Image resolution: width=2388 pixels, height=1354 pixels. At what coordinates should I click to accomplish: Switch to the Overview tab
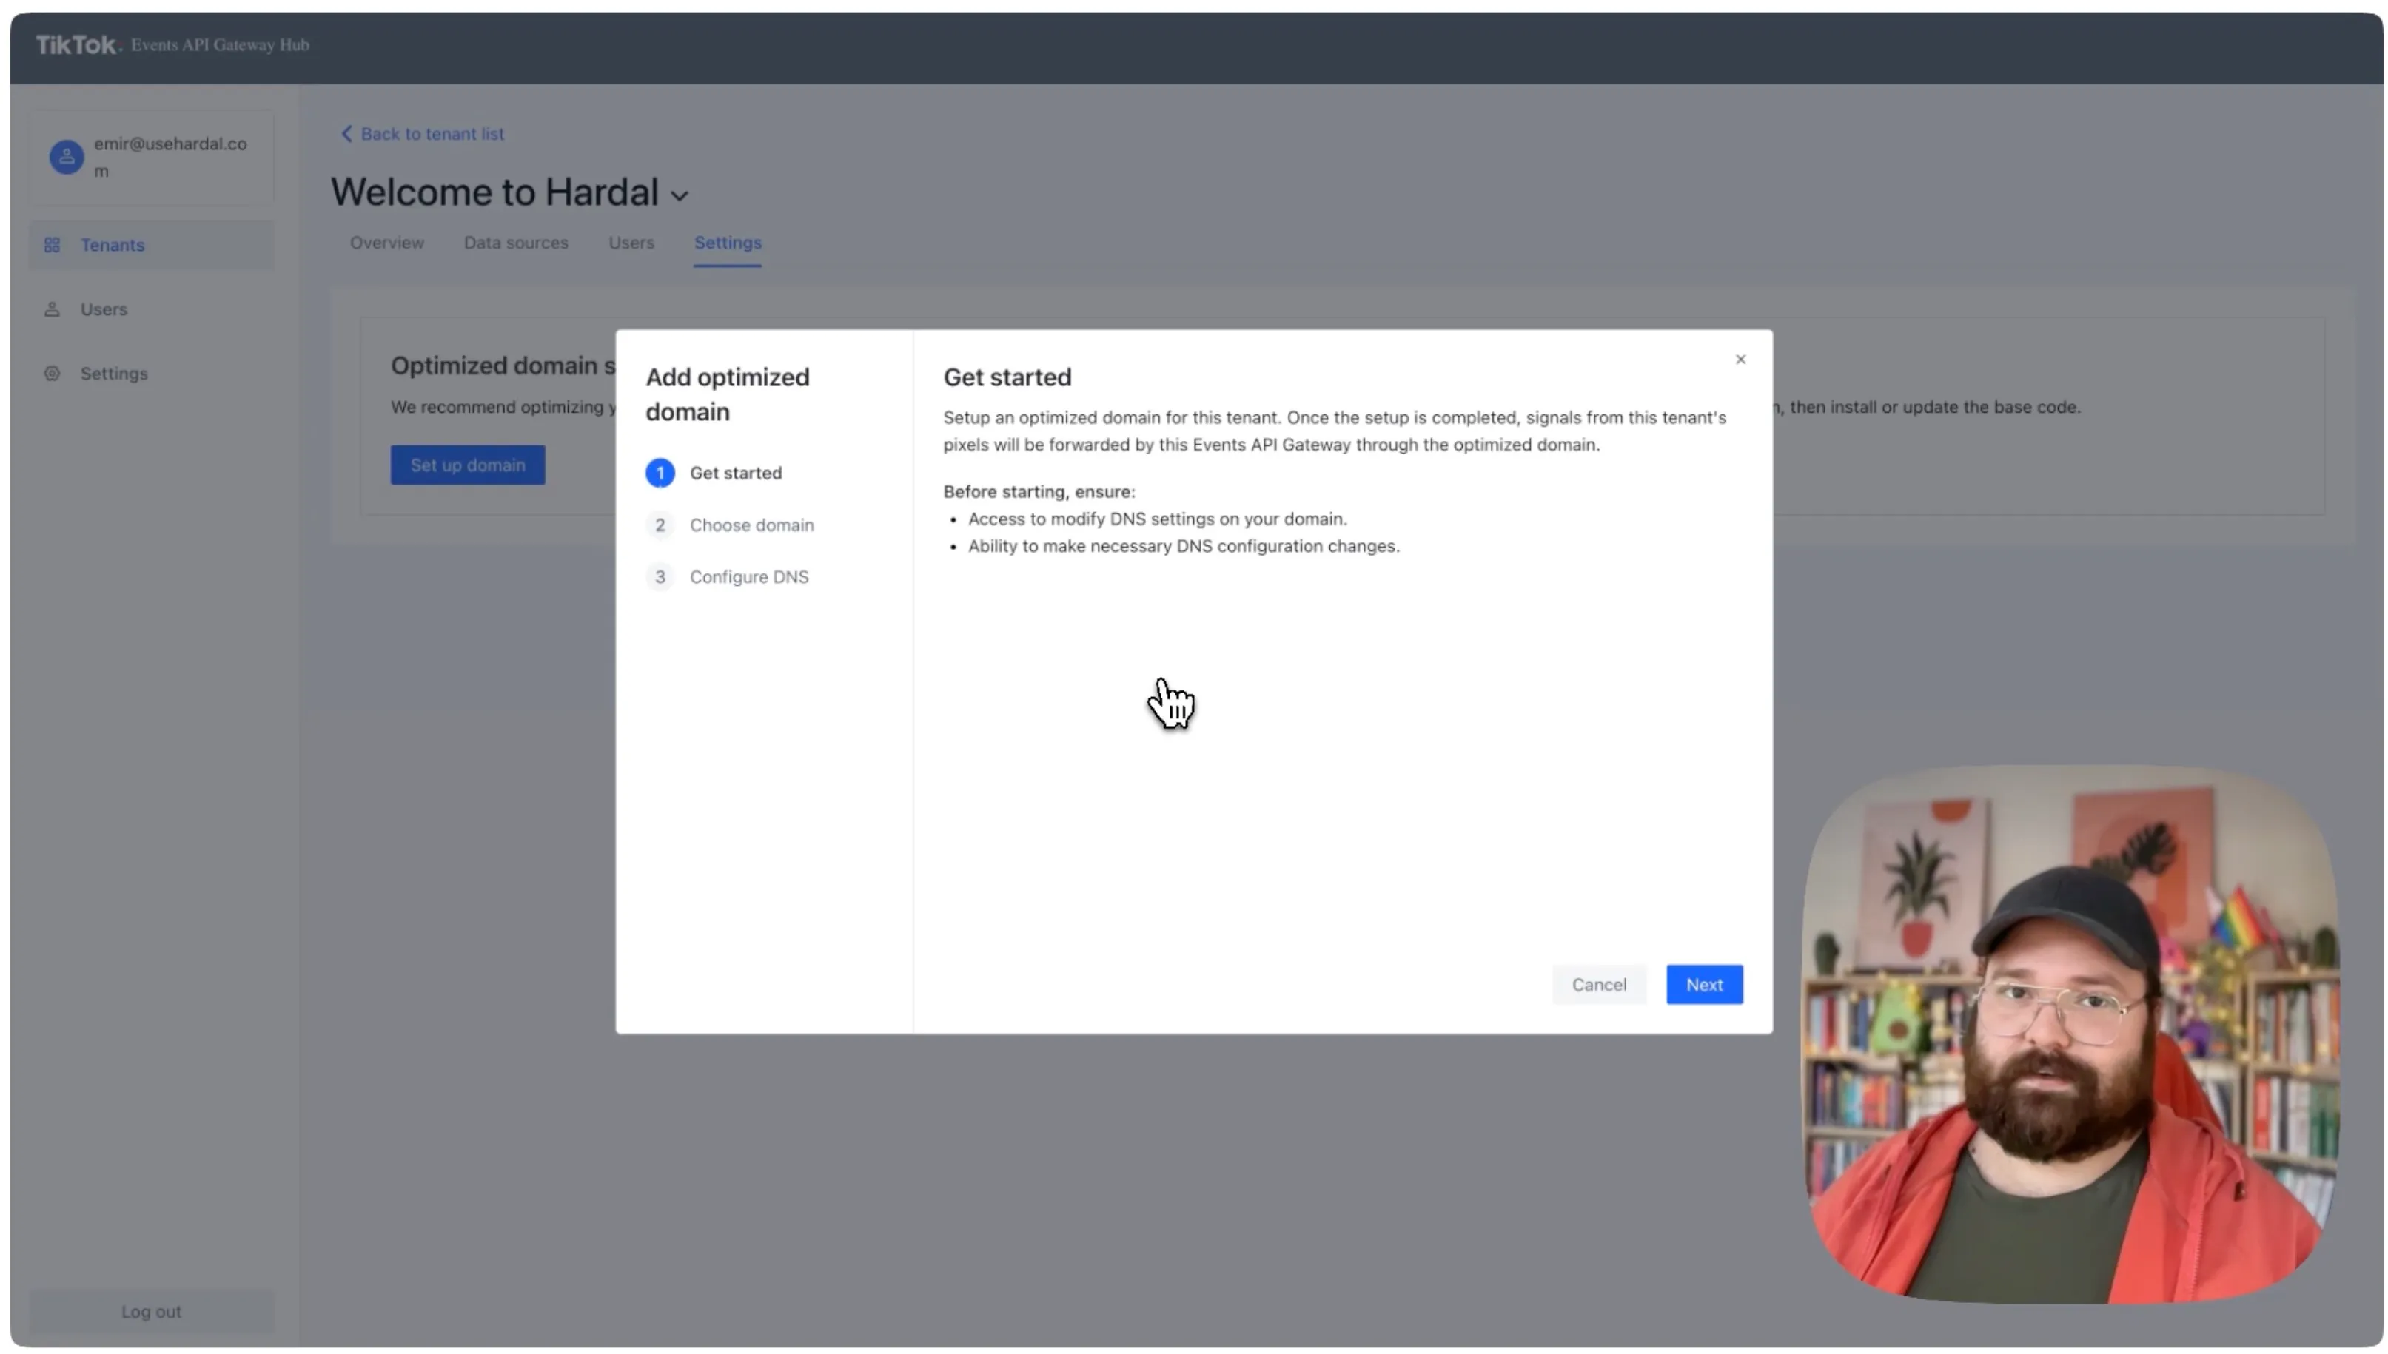(x=386, y=242)
